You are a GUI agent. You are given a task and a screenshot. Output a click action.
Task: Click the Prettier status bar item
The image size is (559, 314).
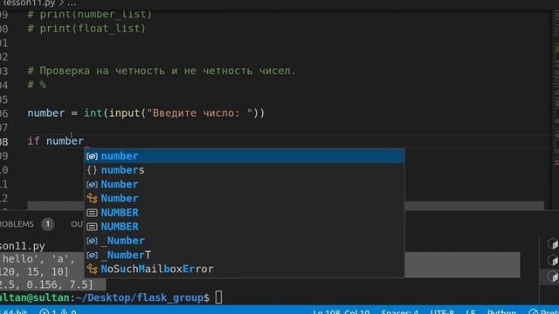(x=543, y=312)
